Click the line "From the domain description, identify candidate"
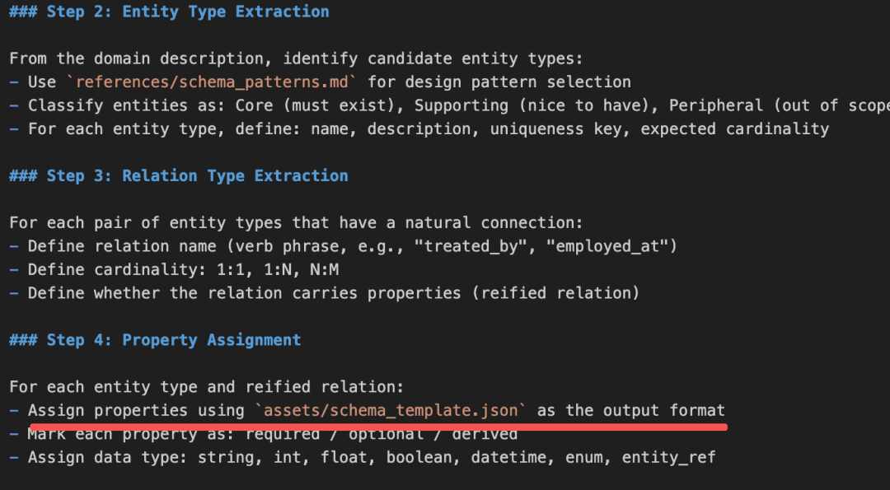The width and height of the screenshot is (890, 490). (297, 59)
